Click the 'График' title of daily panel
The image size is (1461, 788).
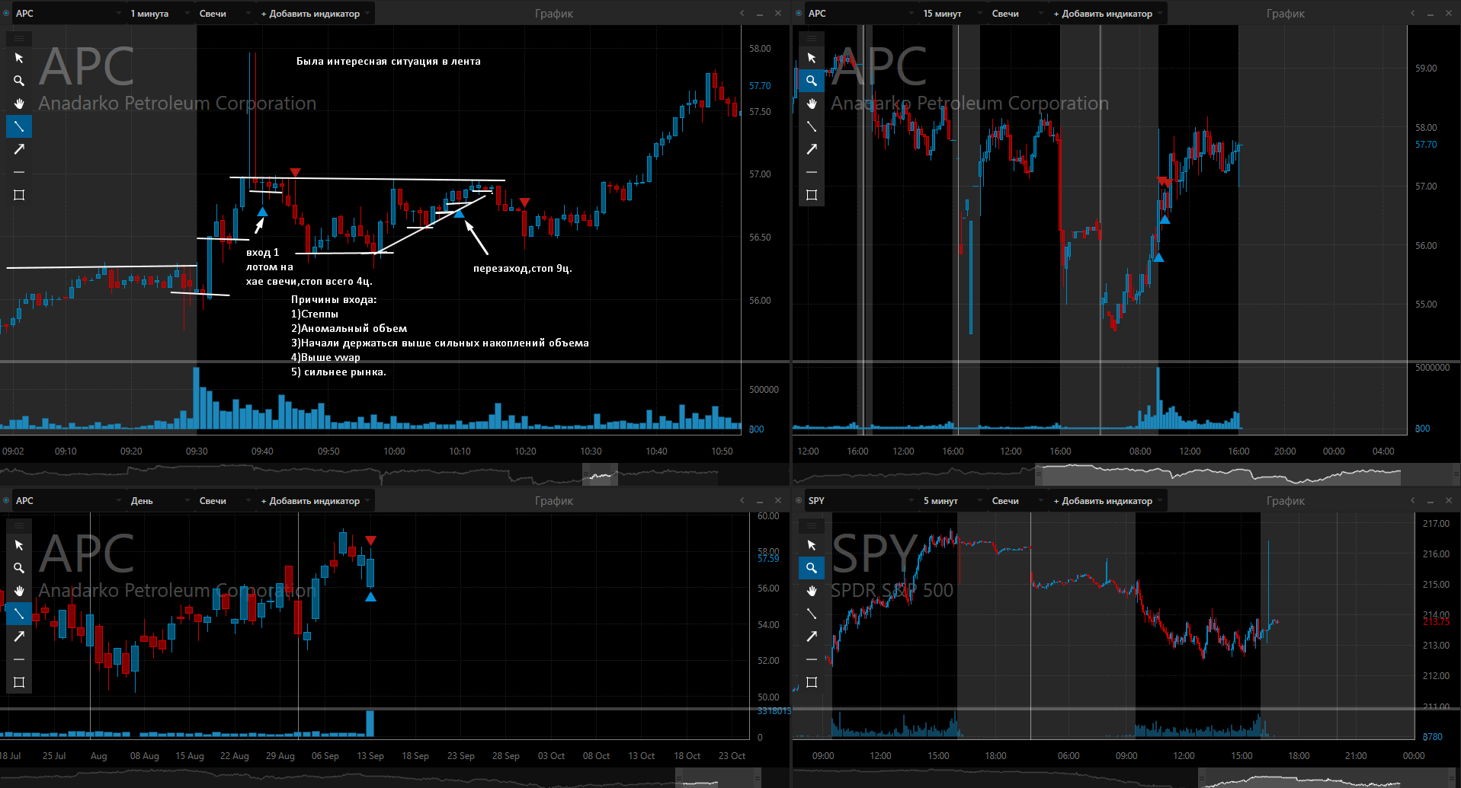click(554, 501)
